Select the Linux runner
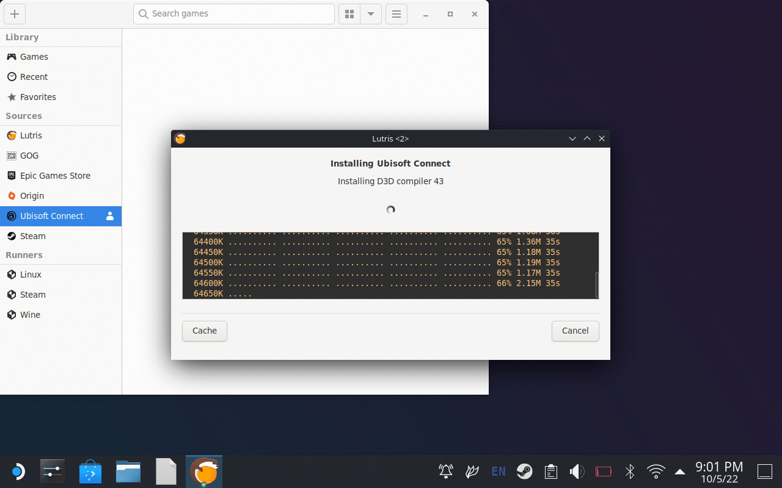Image resolution: width=782 pixels, height=488 pixels. point(60,274)
